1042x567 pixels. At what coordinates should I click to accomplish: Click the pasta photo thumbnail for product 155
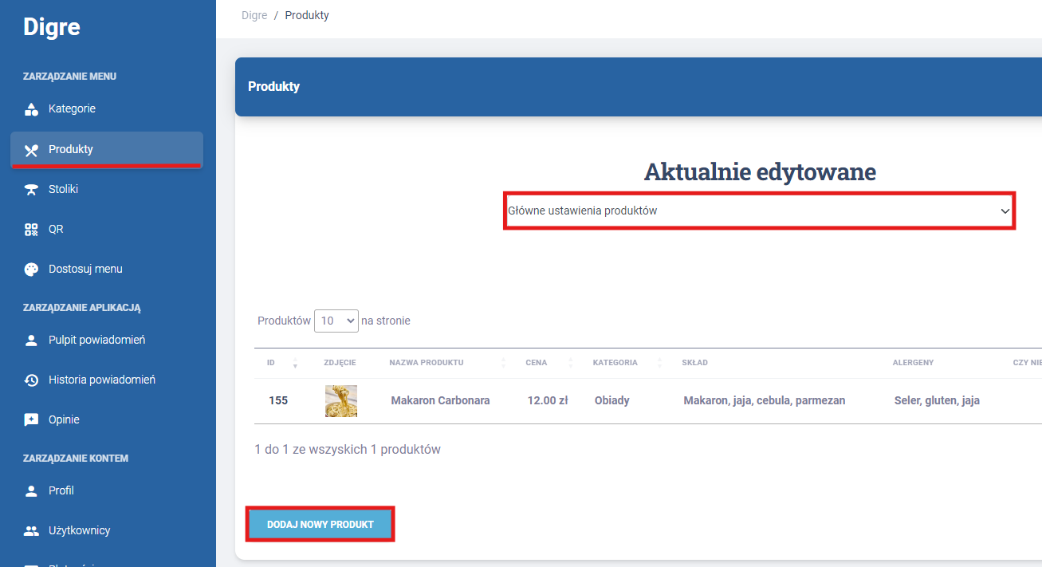tap(340, 400)
